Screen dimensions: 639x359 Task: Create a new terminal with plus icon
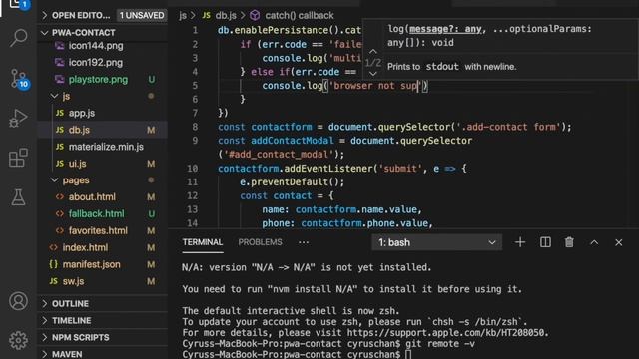click(x=520, y=242)
